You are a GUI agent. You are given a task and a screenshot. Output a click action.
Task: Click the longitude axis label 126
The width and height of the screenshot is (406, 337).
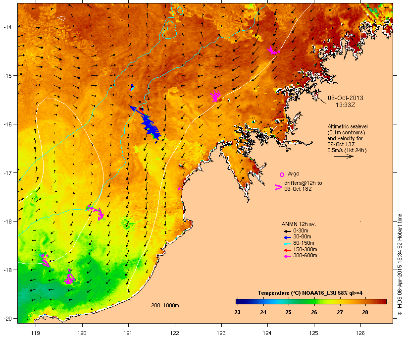click(x=360, y=333)
